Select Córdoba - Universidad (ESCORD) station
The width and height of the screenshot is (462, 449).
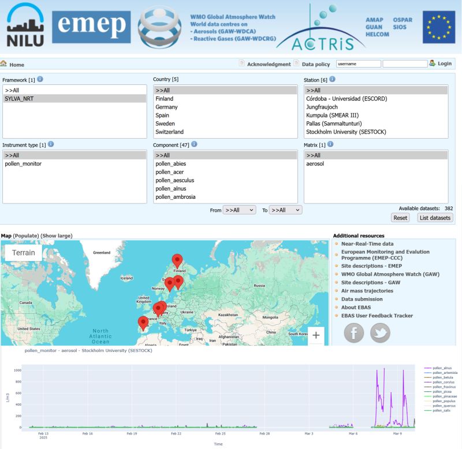coord(376,98)
